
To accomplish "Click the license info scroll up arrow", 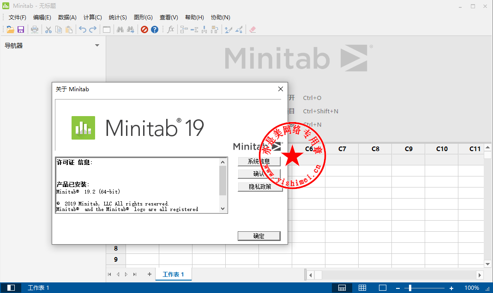I will [222, 162].
